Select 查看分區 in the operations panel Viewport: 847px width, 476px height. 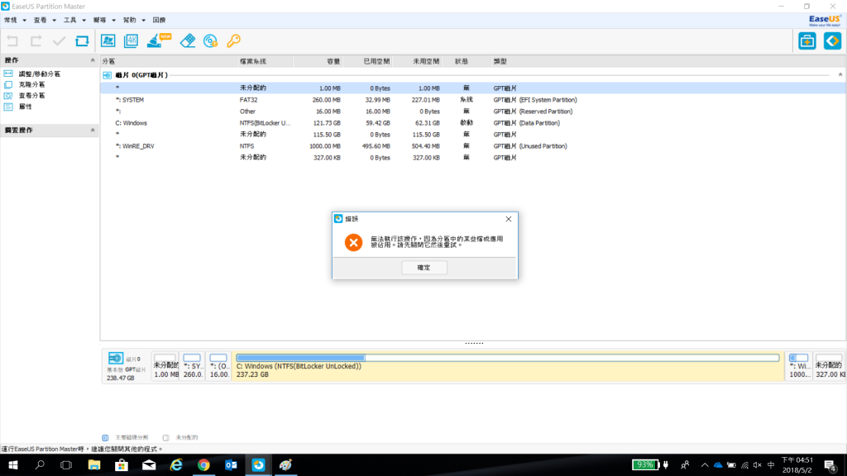tap(32, 96)
